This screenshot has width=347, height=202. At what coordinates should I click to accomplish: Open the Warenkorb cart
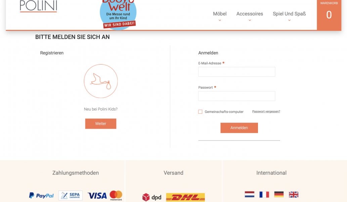[329, 14]
